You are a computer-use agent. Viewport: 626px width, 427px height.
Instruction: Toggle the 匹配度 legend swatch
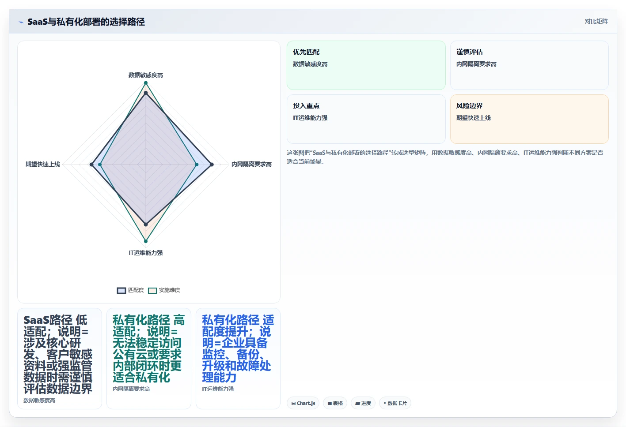tap(121, 290)
